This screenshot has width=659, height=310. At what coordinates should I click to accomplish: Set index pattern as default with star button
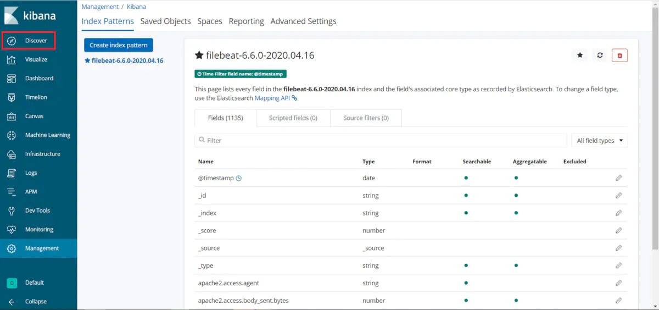580,55
